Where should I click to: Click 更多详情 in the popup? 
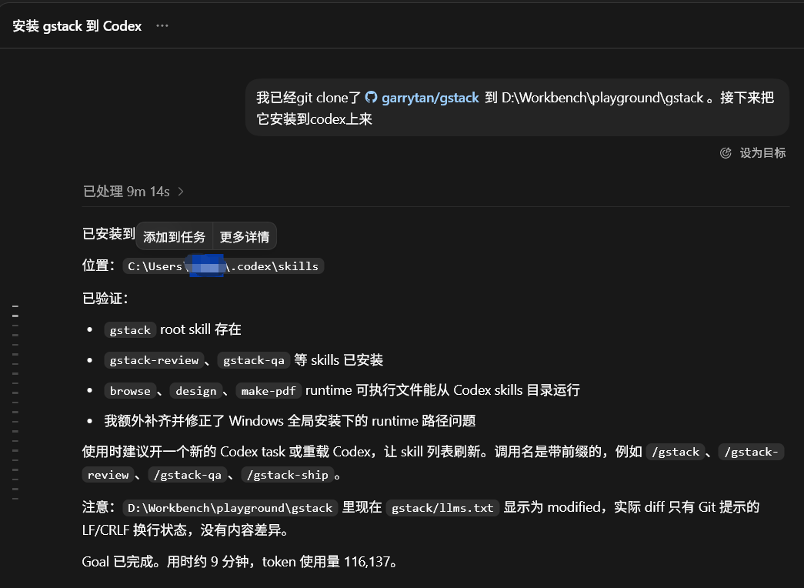[x=245, y=236]
